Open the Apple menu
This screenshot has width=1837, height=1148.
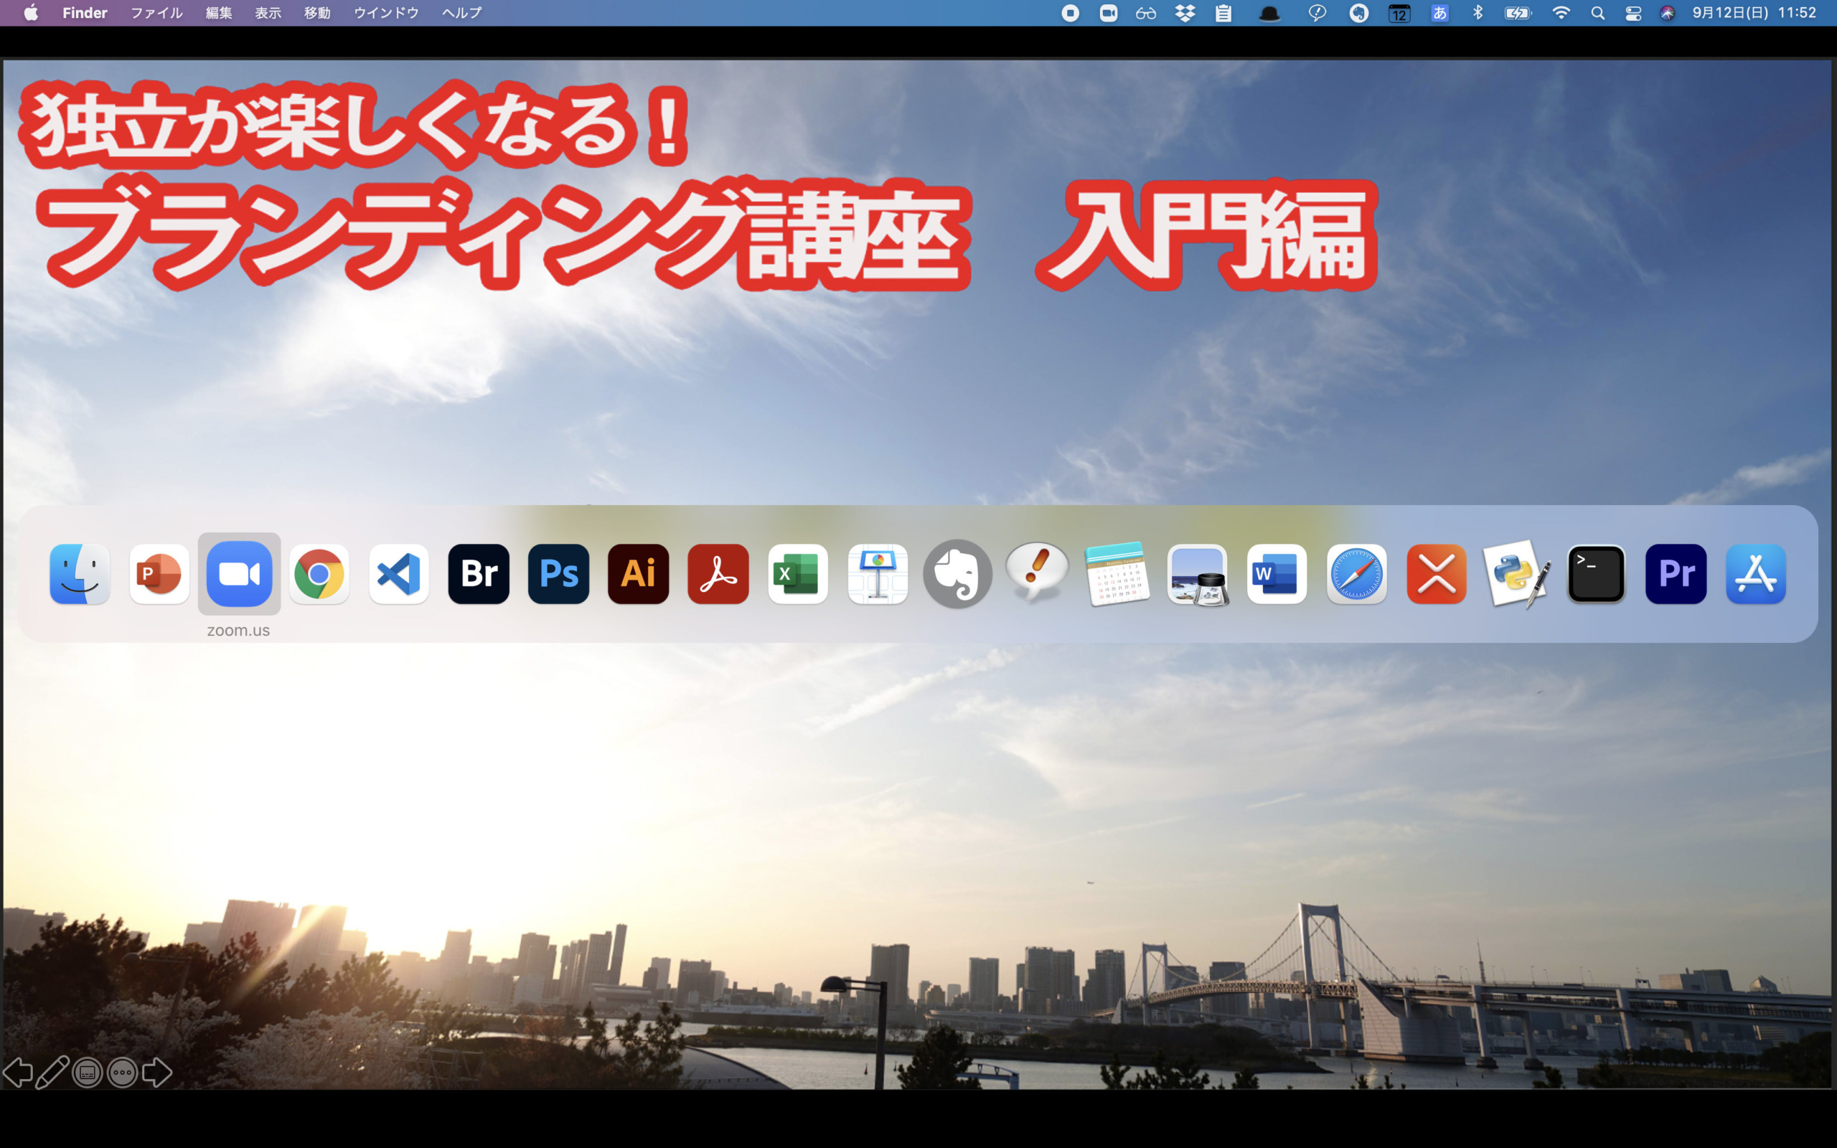(30, 13)
